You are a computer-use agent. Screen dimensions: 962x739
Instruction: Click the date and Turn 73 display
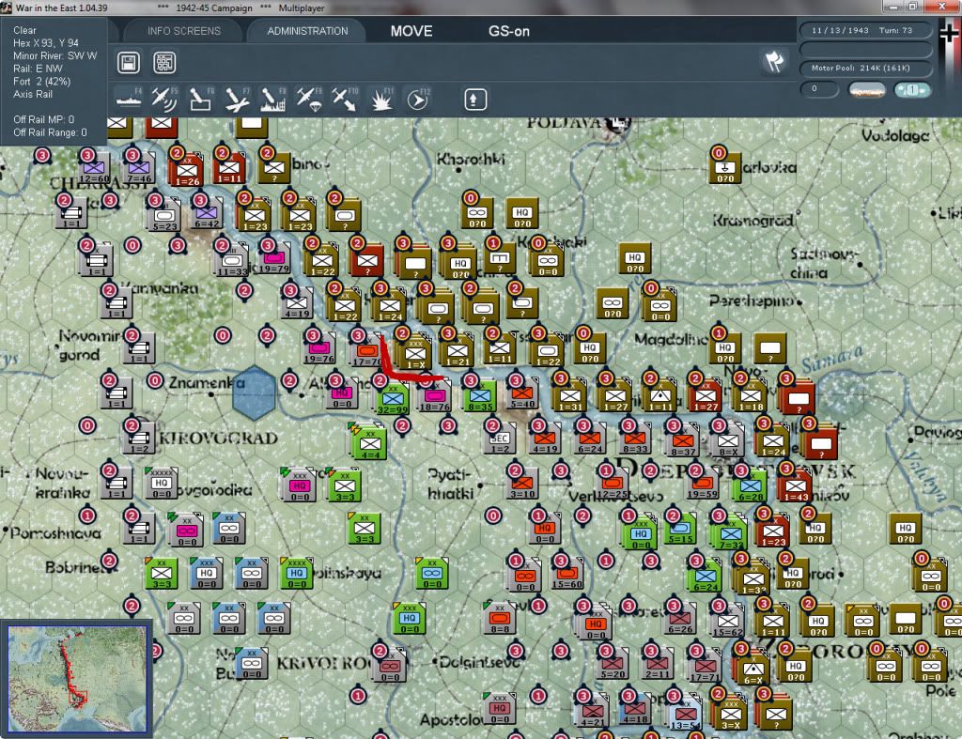[865, 30]
